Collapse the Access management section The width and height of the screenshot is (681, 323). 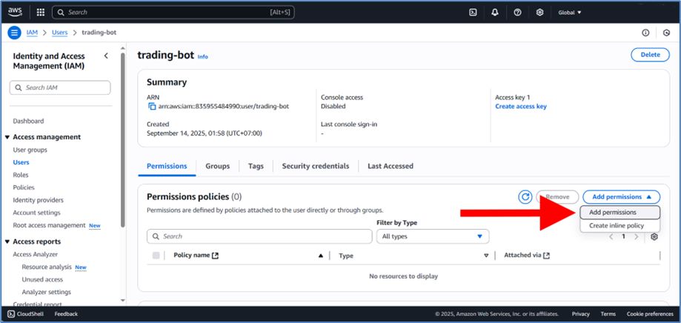coord(7,137)
